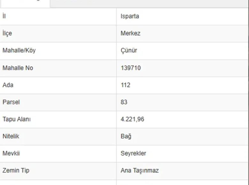Click the Mevkii row label
The image size is (249, 185).
11,153
